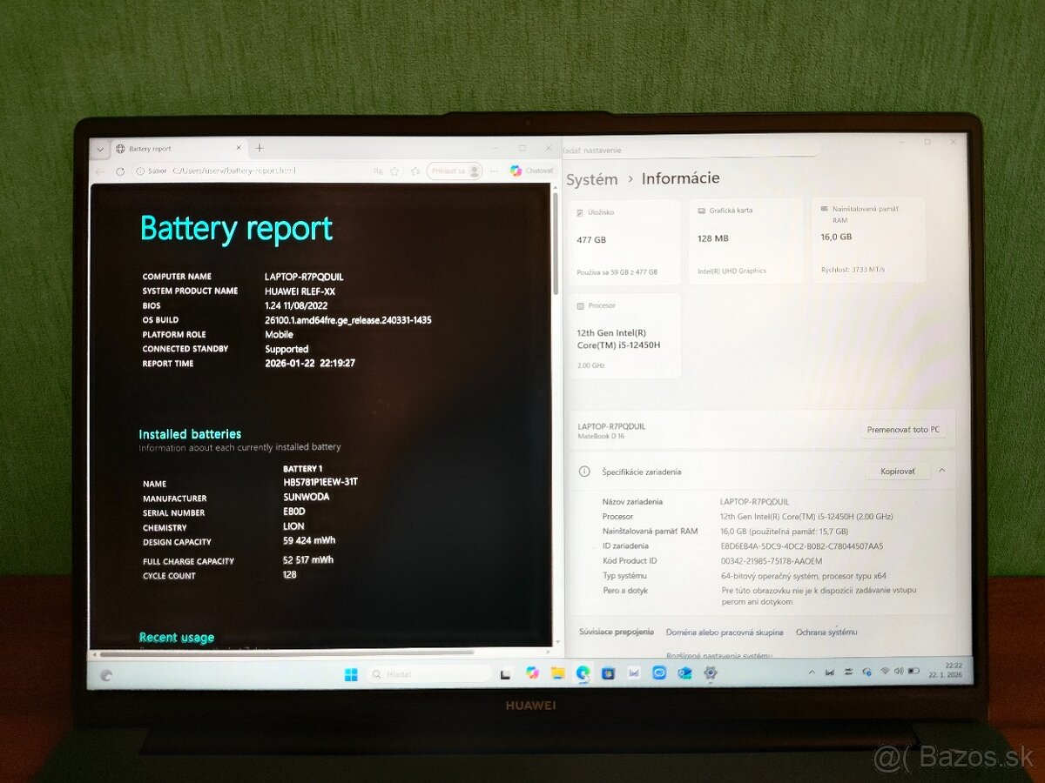This screenshot has width=1045, height=783.
Task: Expand hidden icons arrow in taskbar
Action: 812,672
